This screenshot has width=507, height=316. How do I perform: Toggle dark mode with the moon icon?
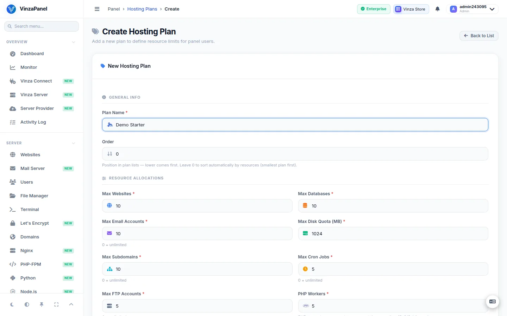pos(12,304)
